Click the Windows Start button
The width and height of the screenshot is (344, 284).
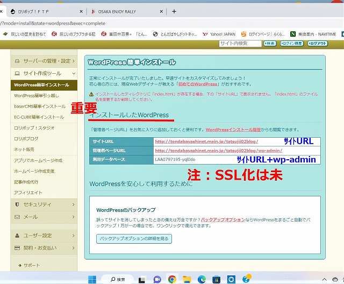(x=91, y=279)
